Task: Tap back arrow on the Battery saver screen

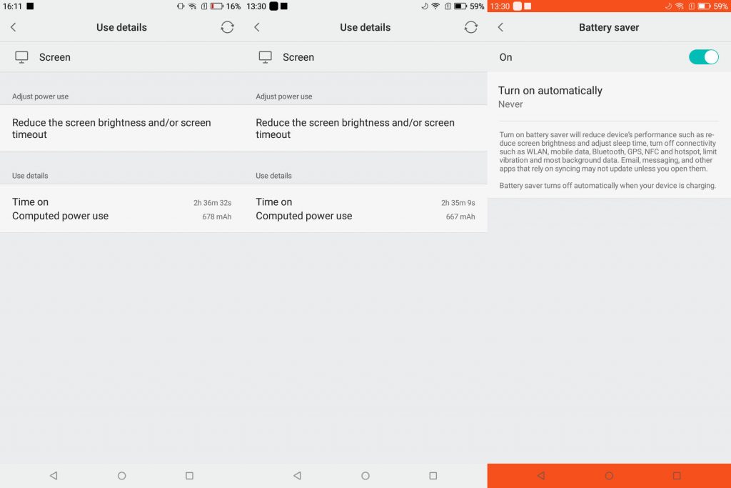Action: pos(500,27)
